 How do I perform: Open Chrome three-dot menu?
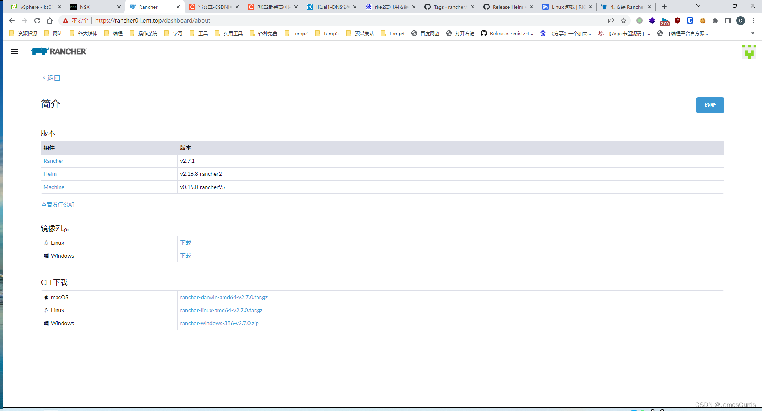[x=753, y=21]
